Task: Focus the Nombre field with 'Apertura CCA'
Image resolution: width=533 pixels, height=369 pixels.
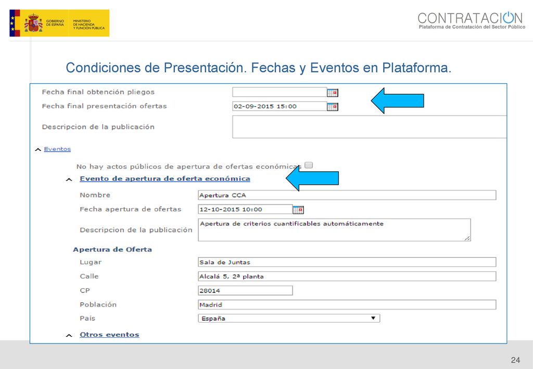Action: click(x=347, y=195)
